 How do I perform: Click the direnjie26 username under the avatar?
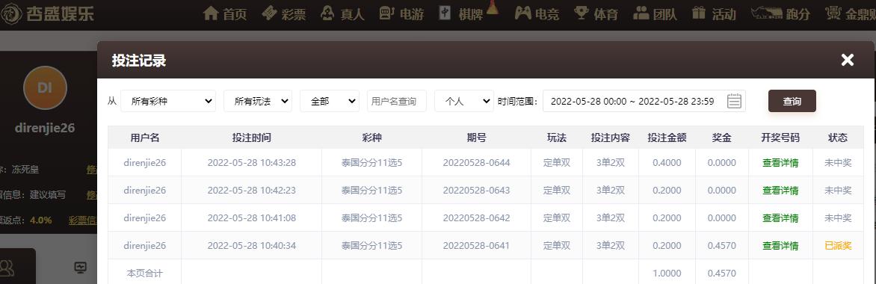pos(45,128)
